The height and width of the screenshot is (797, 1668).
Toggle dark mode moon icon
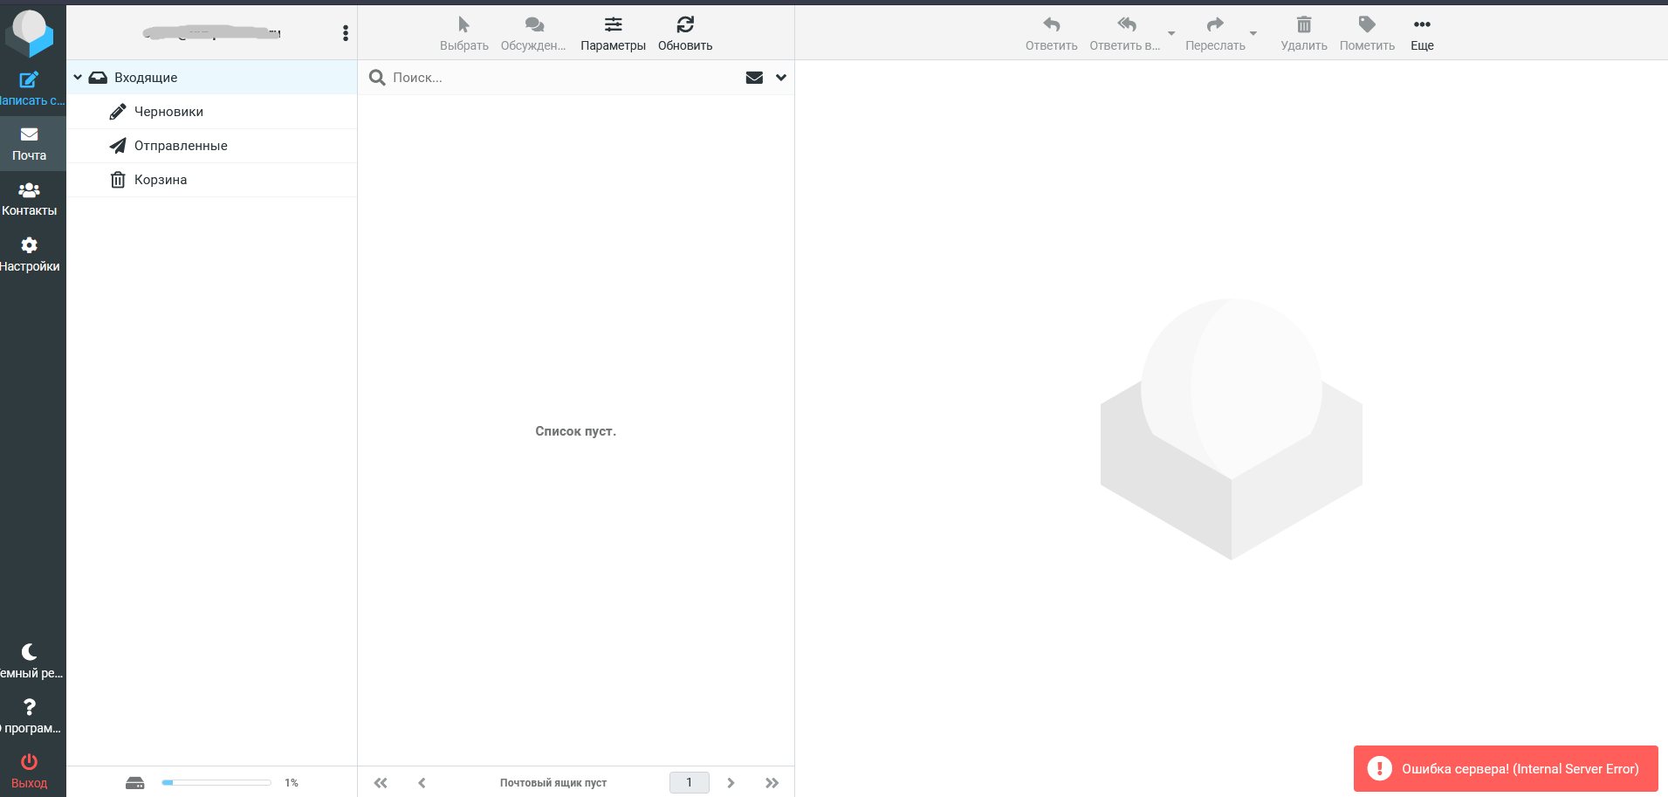[x=29, y=652]
